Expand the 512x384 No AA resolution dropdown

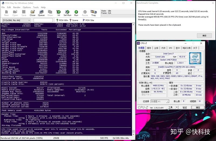pyautogui.click(x=16, y=20)
